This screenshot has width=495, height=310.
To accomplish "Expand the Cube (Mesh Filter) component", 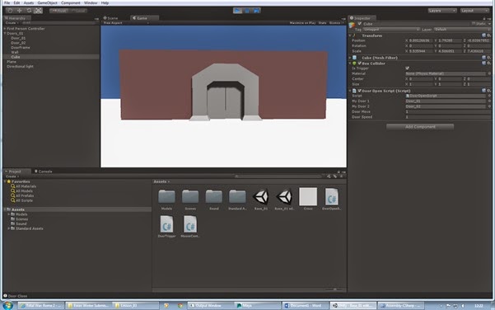I will coord(350,58).
